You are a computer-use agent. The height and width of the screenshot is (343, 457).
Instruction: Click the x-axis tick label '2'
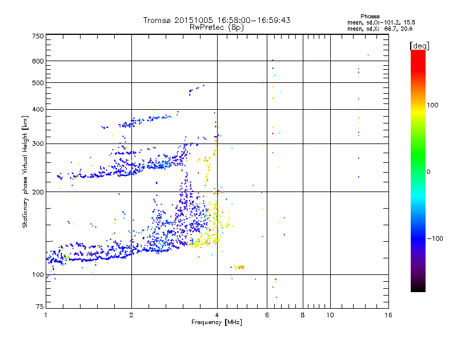point(131,315)
